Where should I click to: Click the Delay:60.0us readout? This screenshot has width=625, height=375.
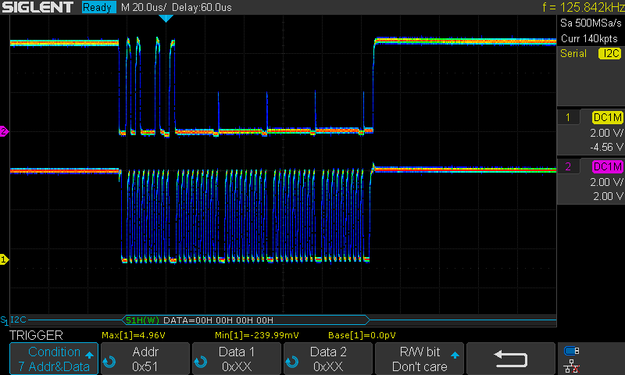click(x=202, y=7)
